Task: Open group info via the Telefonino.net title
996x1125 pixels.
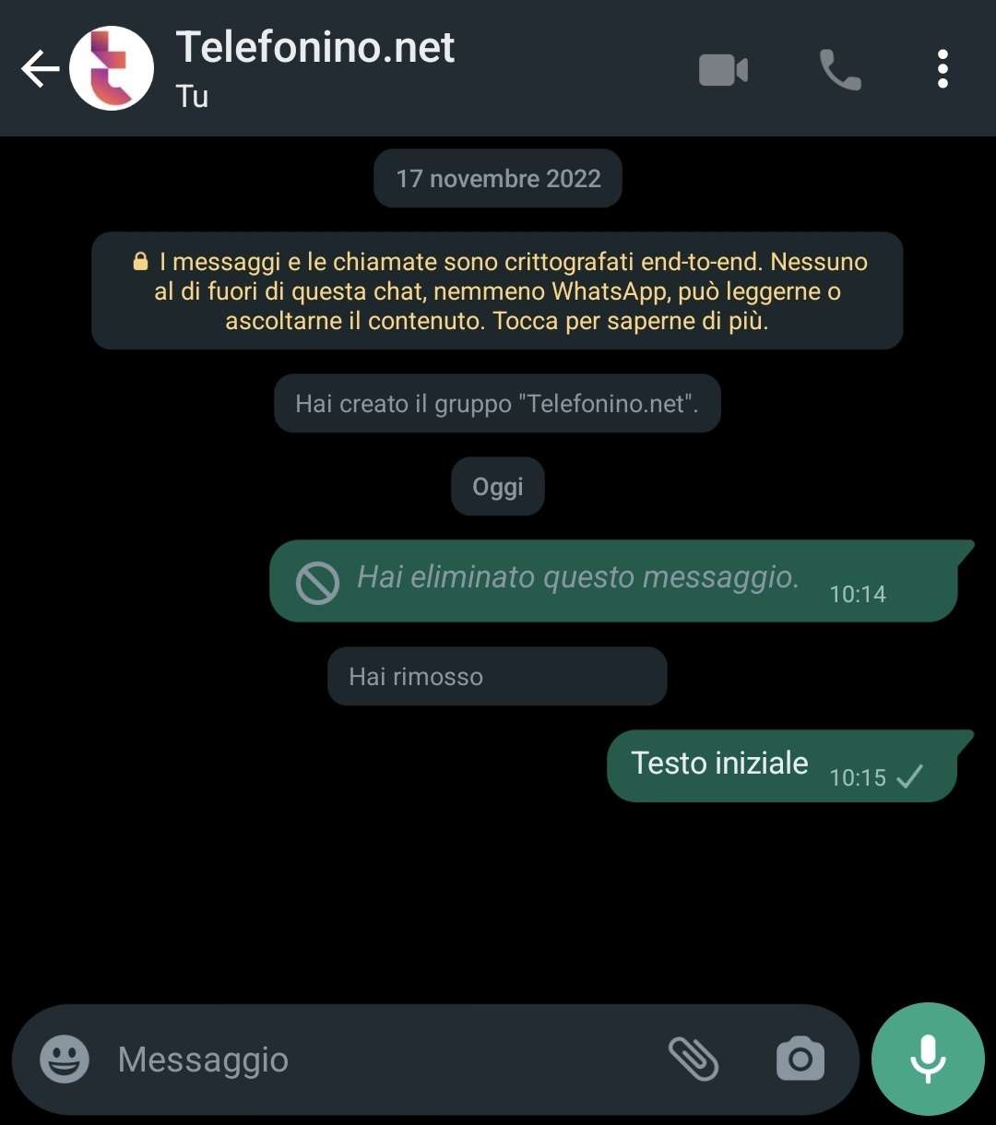Action: (x=315, y=47)
